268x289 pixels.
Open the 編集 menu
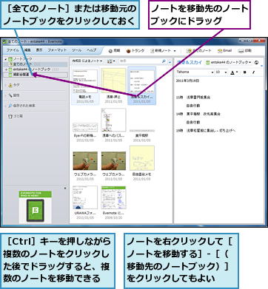(x=27, y=50)
